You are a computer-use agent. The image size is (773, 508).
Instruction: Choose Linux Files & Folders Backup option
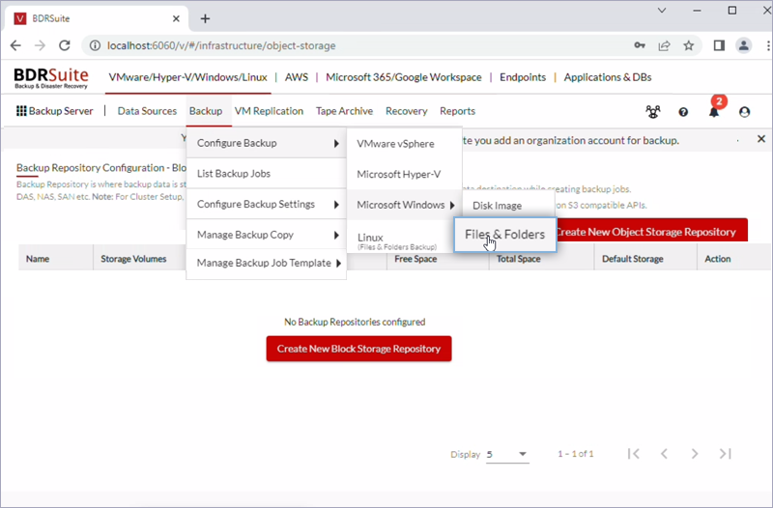(400, 240)
